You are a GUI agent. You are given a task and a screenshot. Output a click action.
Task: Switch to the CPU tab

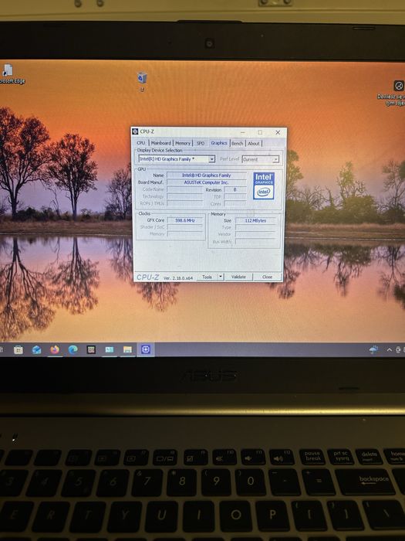click(141, 143)
